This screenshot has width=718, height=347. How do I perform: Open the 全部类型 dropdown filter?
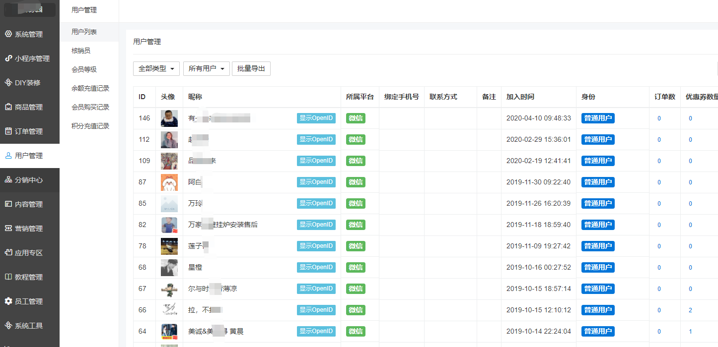pyautogui.click(x=156, y=69)
